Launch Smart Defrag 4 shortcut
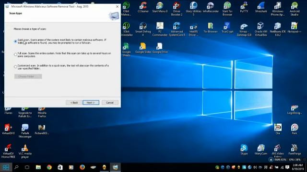The image size is (307, 172). [143, 29]
